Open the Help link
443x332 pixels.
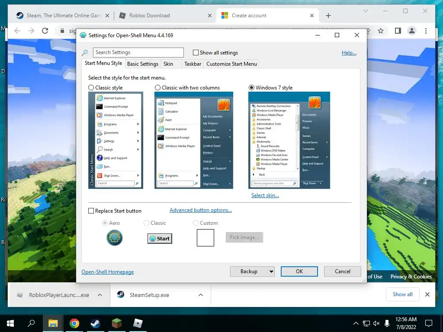coord(349,52)
